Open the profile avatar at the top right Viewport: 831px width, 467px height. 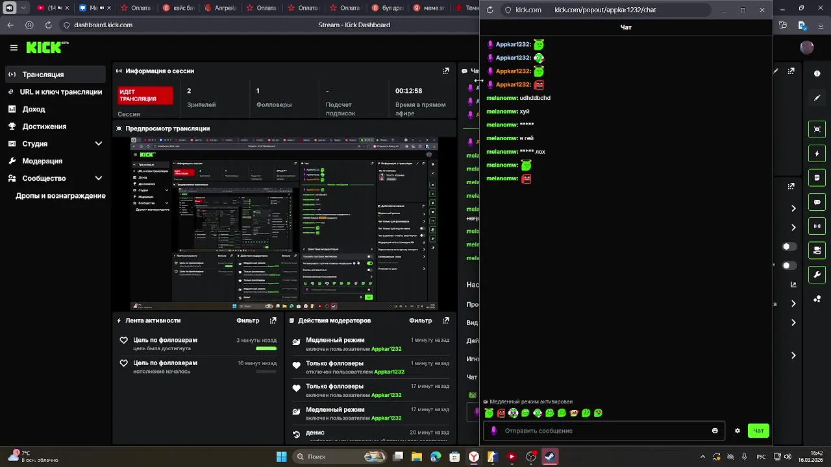807,47
